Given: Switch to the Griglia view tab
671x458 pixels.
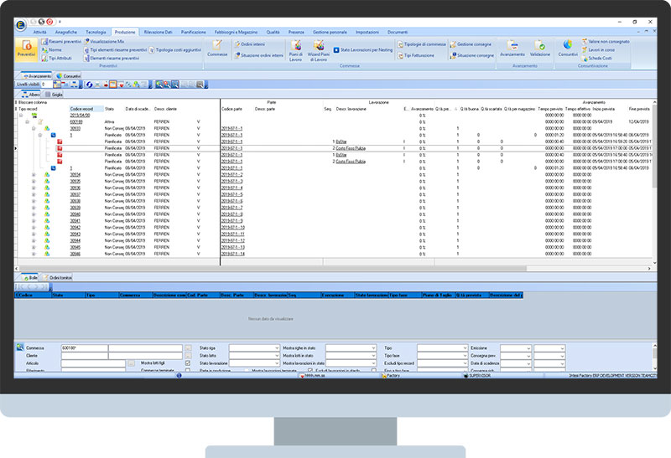Looking at the screenshot, I should [x=58, y=95].
